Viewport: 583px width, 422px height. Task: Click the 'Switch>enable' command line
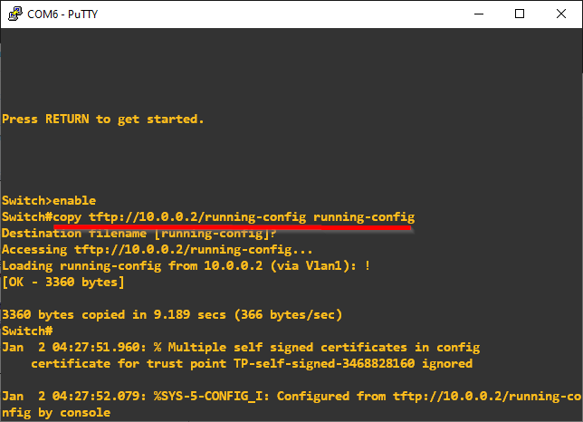tap(49, 200)
